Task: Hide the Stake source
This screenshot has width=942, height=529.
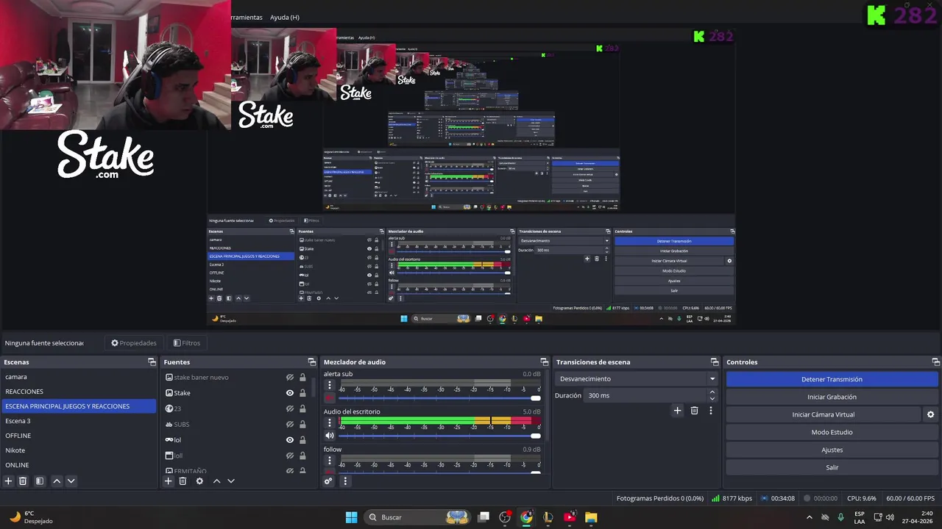Action: coord(290,393)
